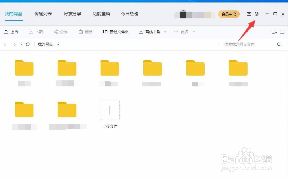Click the refresh arrow control
Screen dimensions: 288x178
tap(28, 44)
